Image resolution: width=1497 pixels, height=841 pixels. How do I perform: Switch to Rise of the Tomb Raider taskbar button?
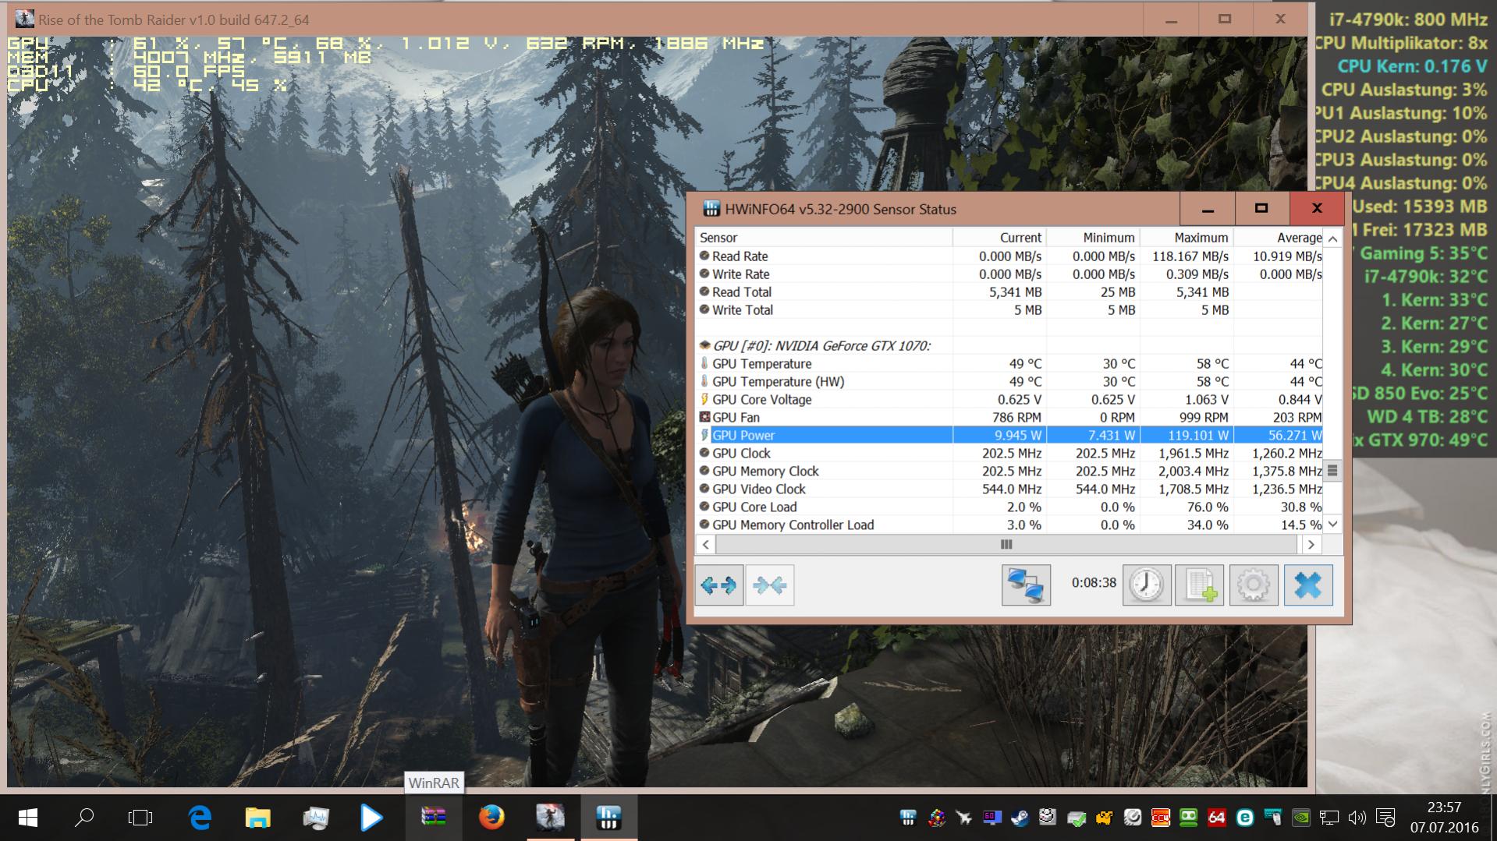(x=550, y=818)
